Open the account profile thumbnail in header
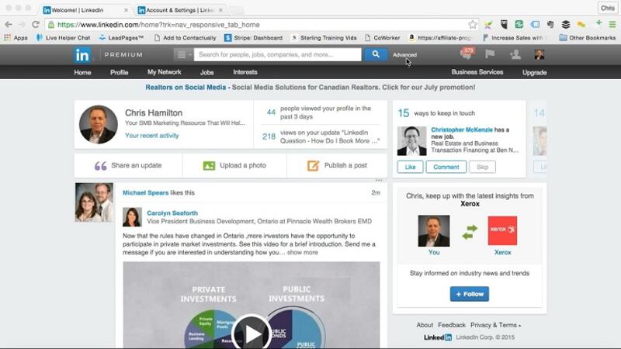The width and height of the screenshot is (621, 349). click(539, 54)
